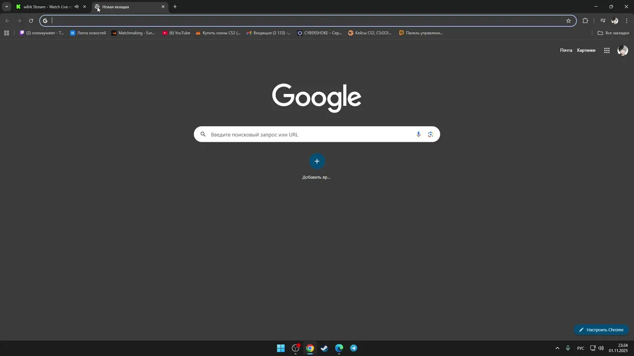Go back with the back arrow
Image resolution: width=634 pixels, height=356 pixels.
pos(7,21)
